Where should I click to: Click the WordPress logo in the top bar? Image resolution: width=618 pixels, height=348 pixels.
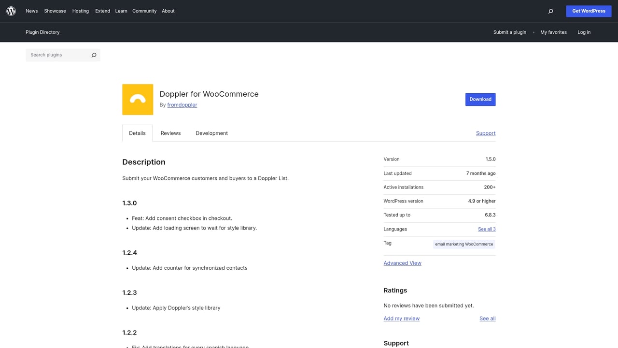[x=11, y=11]
